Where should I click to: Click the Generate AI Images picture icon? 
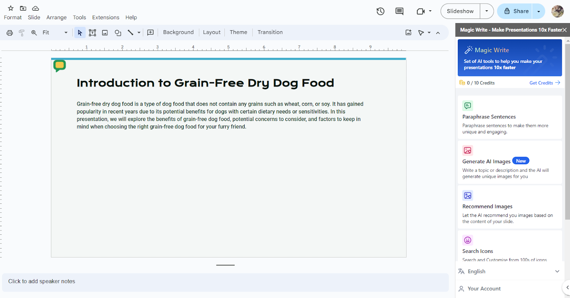tap(468, 150)
